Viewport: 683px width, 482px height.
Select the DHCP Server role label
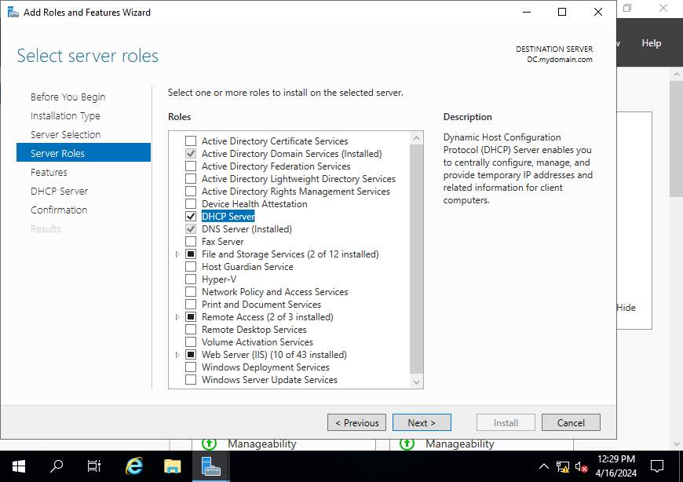pos(228,217)
